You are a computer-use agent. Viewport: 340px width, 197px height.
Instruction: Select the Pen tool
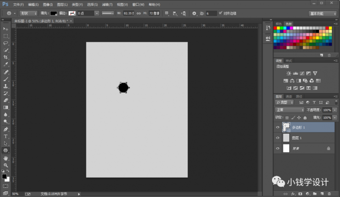click(x=6, y=129)
